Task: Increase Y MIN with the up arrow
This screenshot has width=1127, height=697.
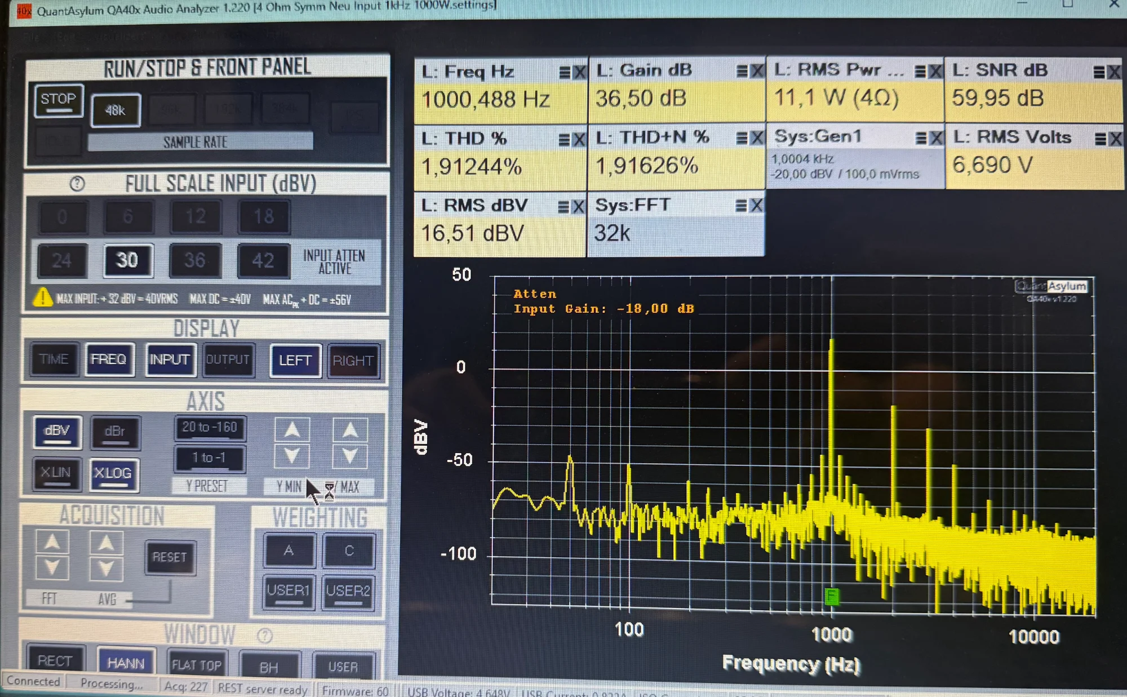Action: [292, 431]
